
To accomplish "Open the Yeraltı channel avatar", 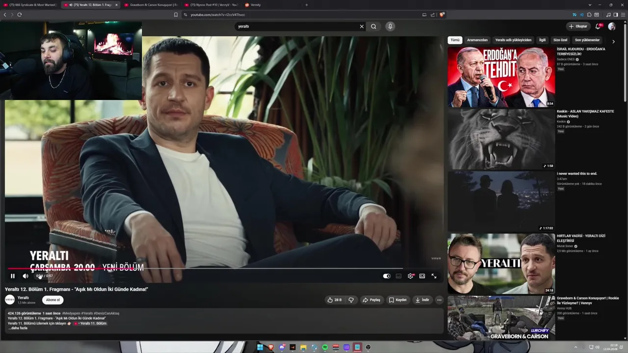I will coord(10,300).
